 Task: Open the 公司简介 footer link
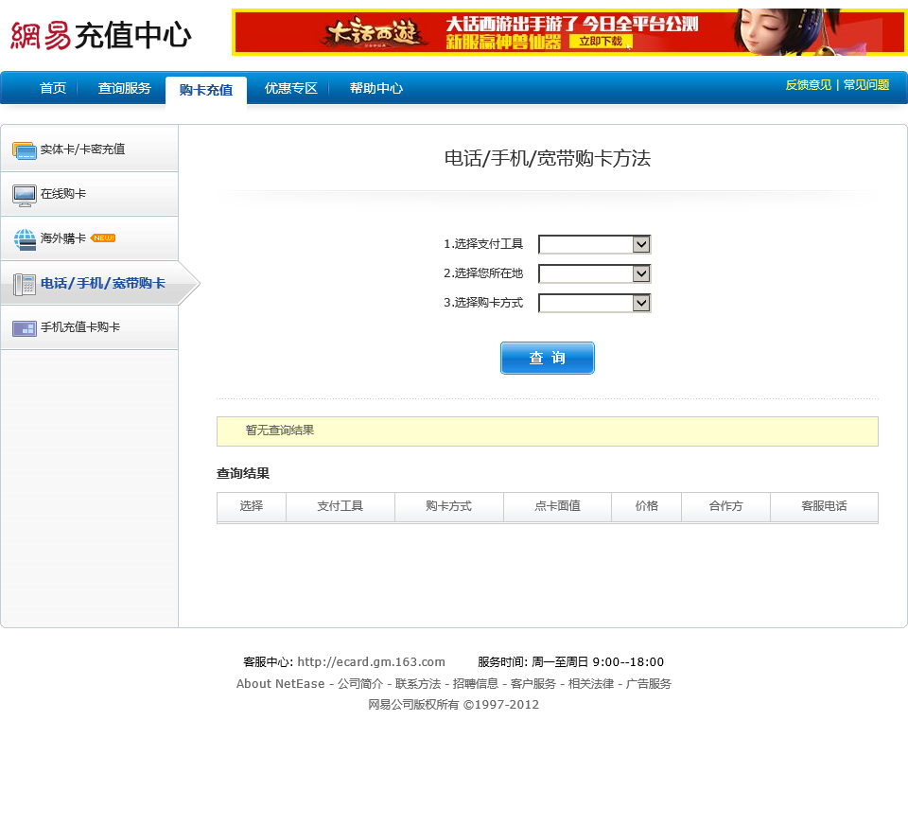point(360,684)
